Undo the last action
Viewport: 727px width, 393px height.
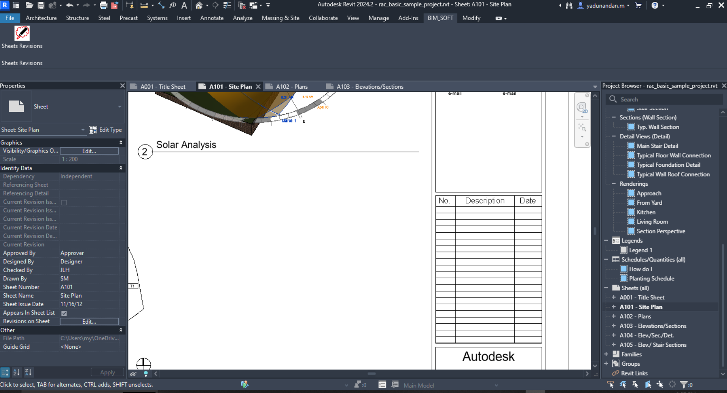tap(69, 5)
